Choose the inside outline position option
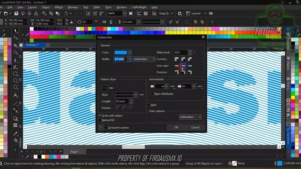The width and height of the screenshot is (301, 169). (190, 72)
